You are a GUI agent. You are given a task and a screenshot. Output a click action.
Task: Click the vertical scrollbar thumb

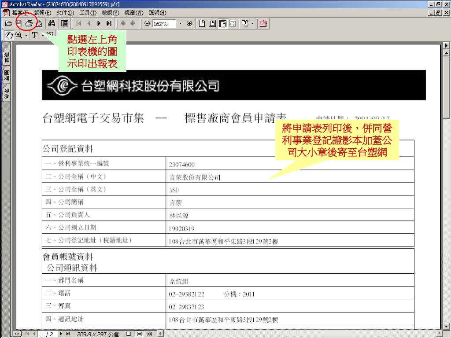[x=446, y=88]
